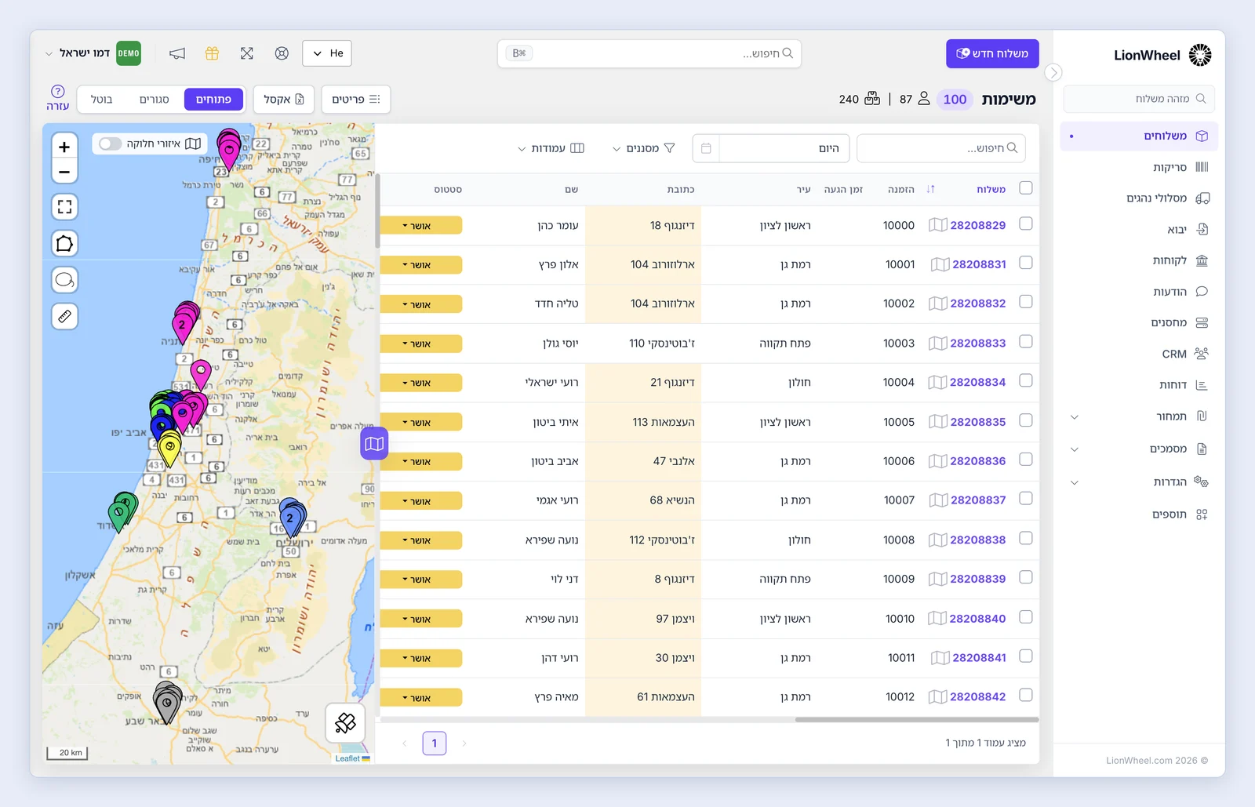Screen dimensions: 1255x807
Task: Open the עמודות columns dropdown
Action: tap(551, 148)
